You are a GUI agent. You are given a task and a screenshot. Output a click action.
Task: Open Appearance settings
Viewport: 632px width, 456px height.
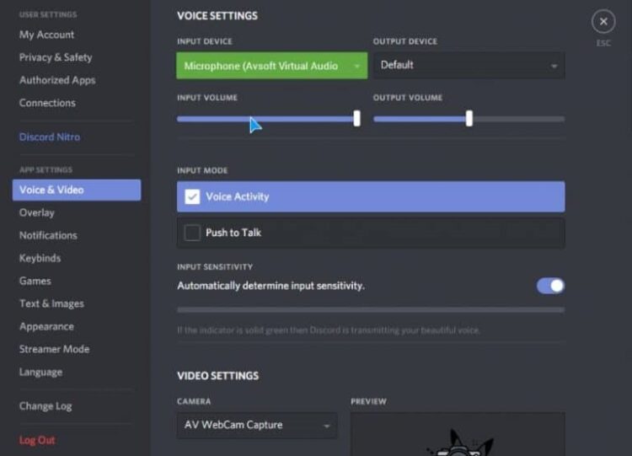pyautogui.click(x=46, y=326)
